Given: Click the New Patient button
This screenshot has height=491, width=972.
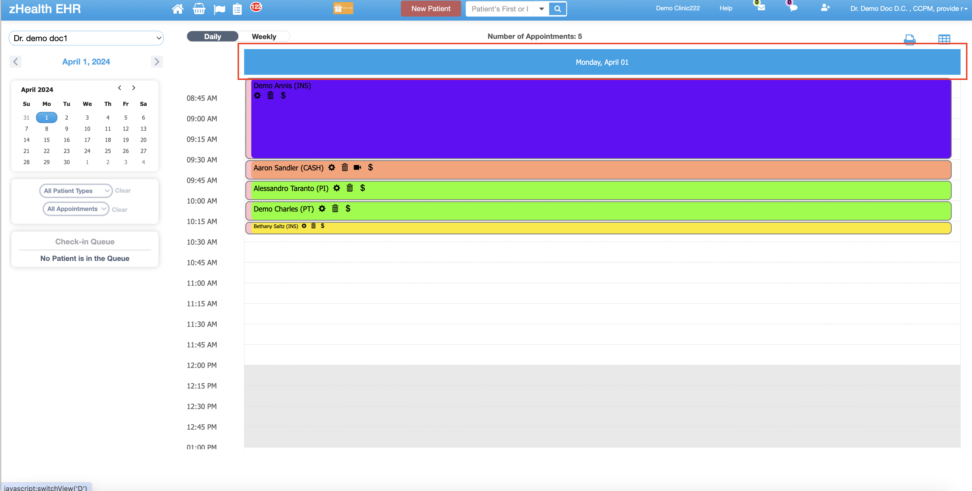Looking at the screenshot, I should (x=430, y=8).
